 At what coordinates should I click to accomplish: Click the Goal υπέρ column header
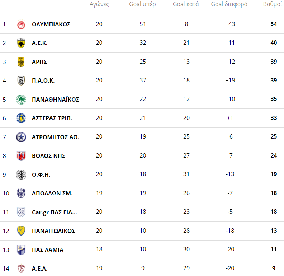142,4
